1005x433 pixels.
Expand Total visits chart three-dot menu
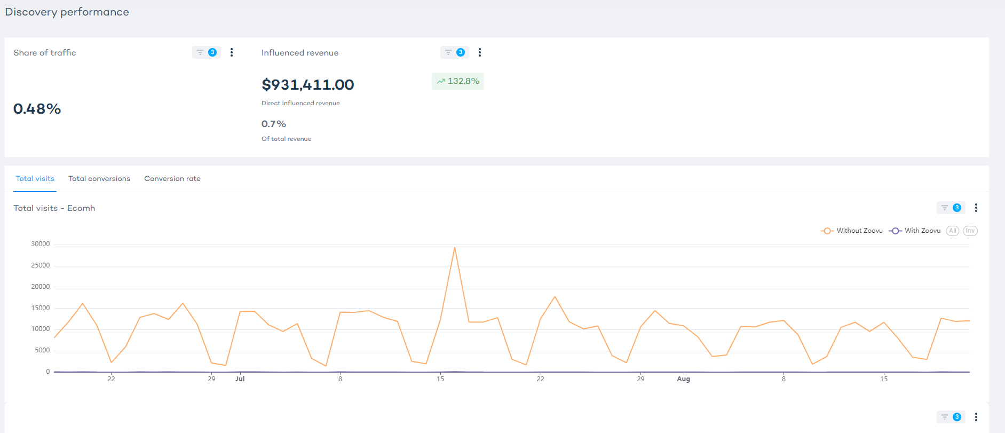(976, 208)
